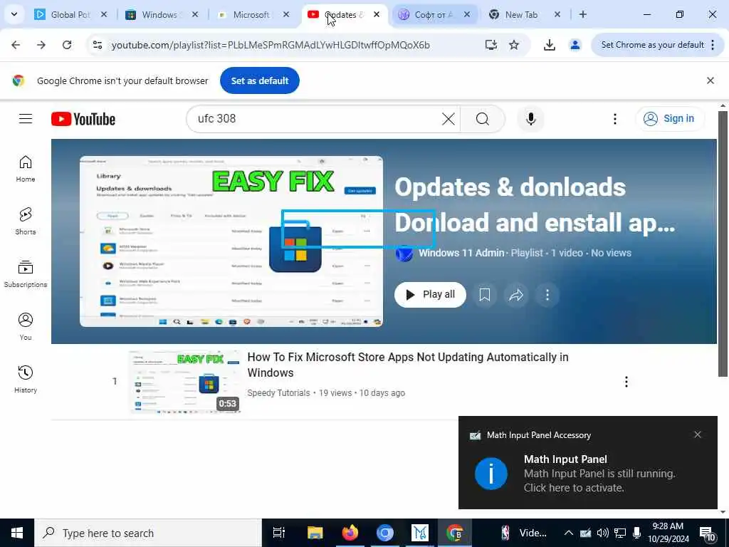This screenshot has height=547, width=729.
Task: Share the playlist via arrow icon
Action: (516, 295)
